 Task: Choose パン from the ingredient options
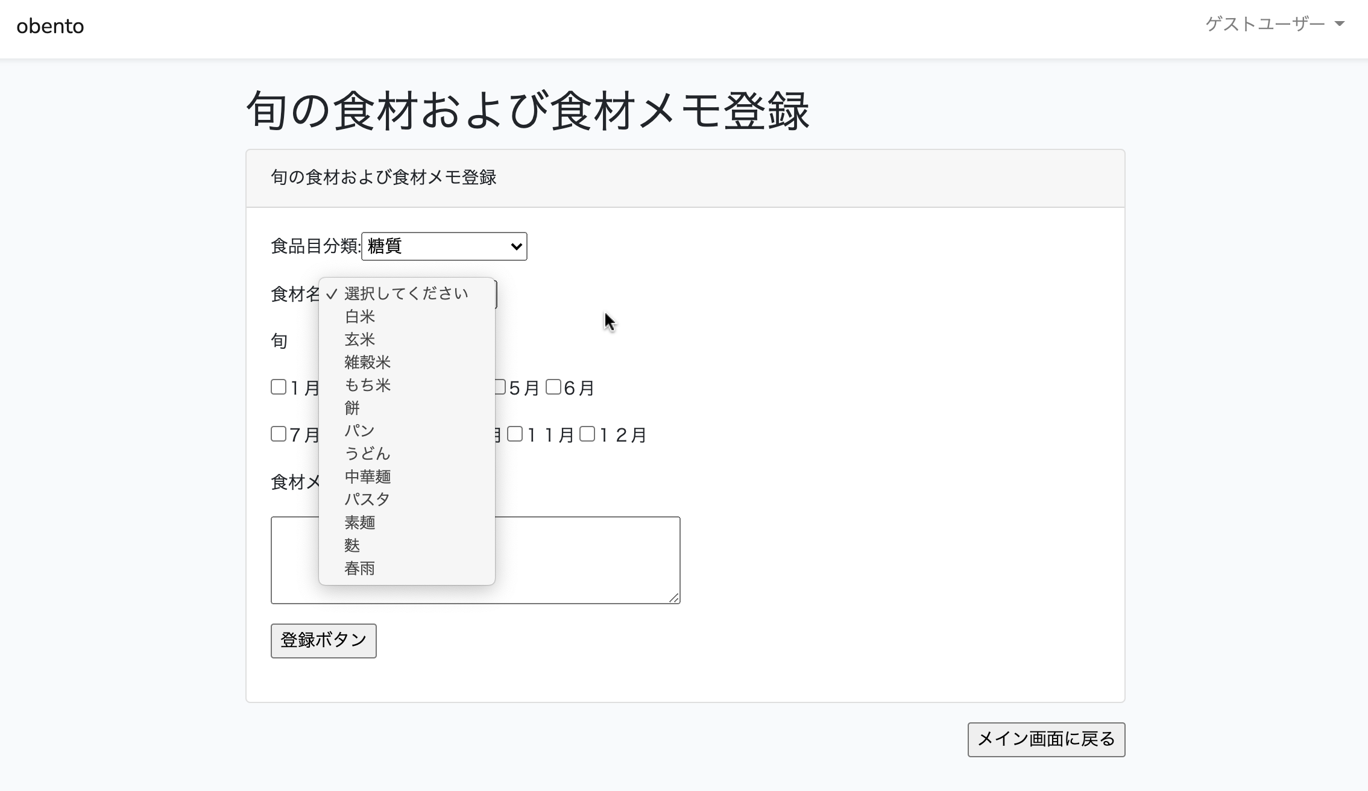[x=360, y=431]
